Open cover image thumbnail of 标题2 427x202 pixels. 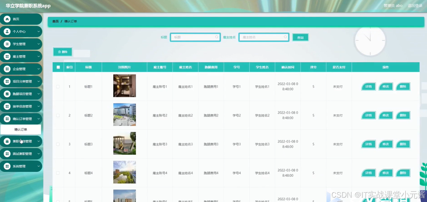point(125,114)
